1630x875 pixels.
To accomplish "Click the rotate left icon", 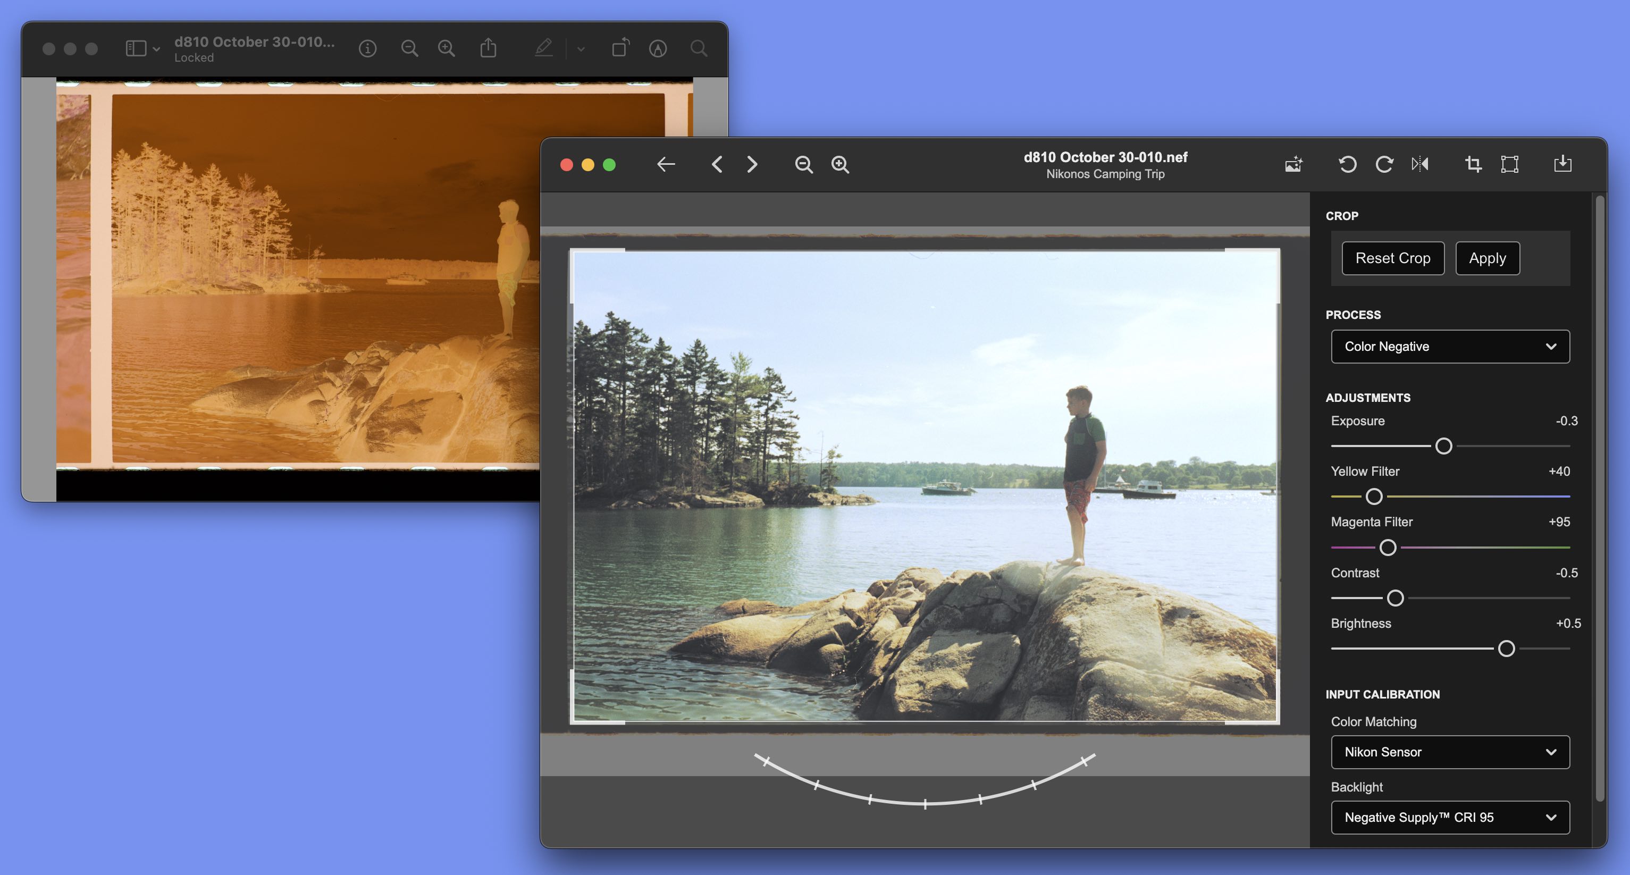I will click(1348, 164).
